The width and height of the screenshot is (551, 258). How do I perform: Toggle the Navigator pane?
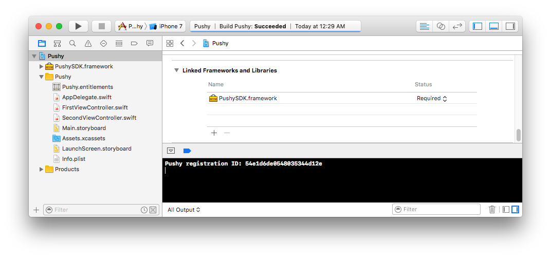pos(477,26)
